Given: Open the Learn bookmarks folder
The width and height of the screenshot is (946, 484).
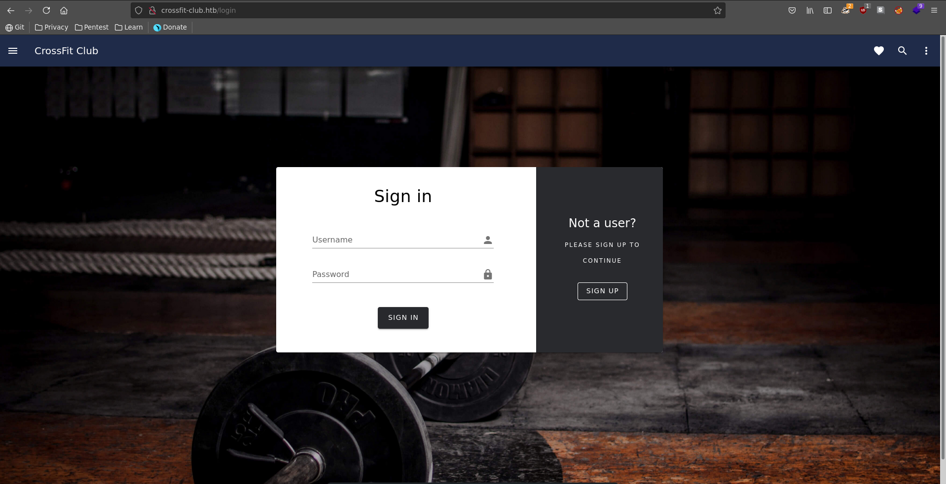Looking at the screenshot, I should 129,27.
